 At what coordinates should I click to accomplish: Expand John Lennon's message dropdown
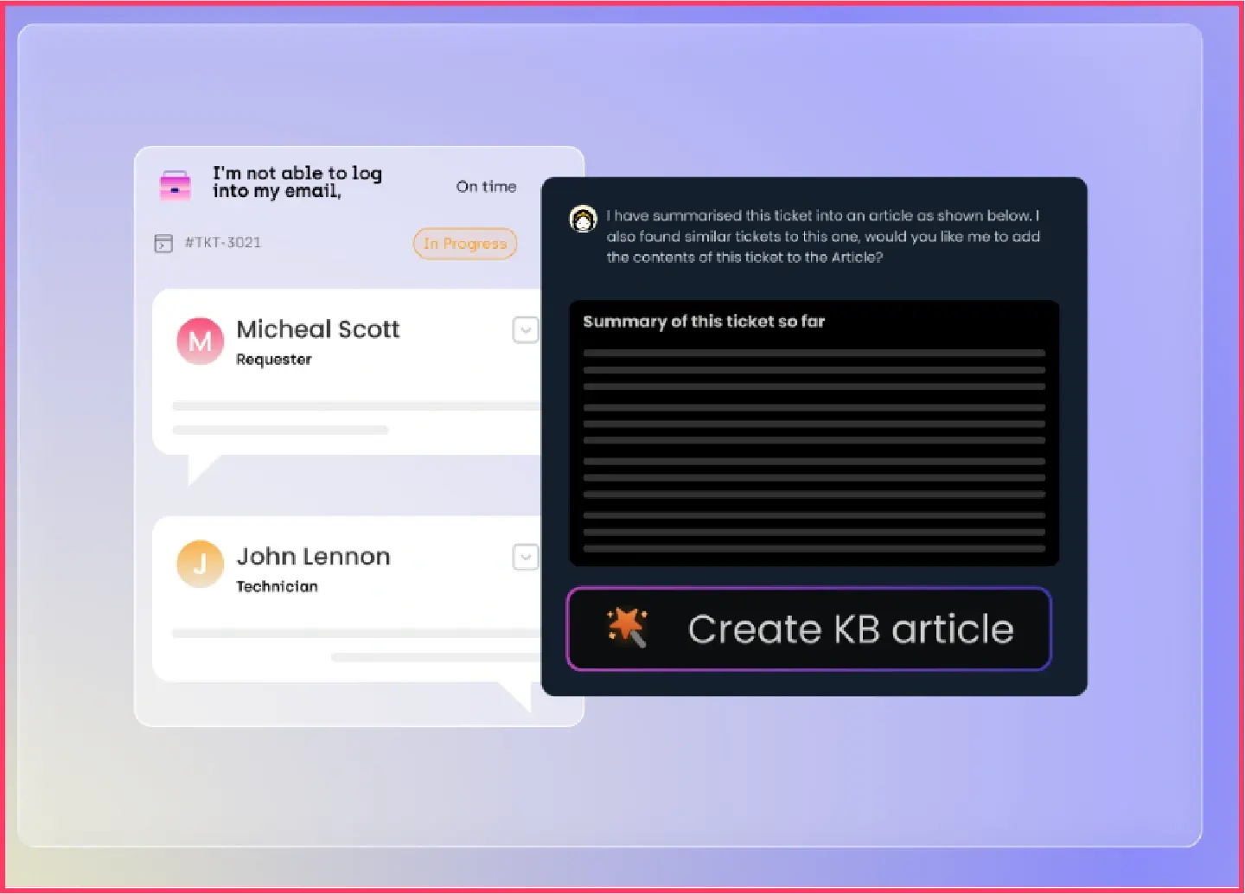pos(526,557)
